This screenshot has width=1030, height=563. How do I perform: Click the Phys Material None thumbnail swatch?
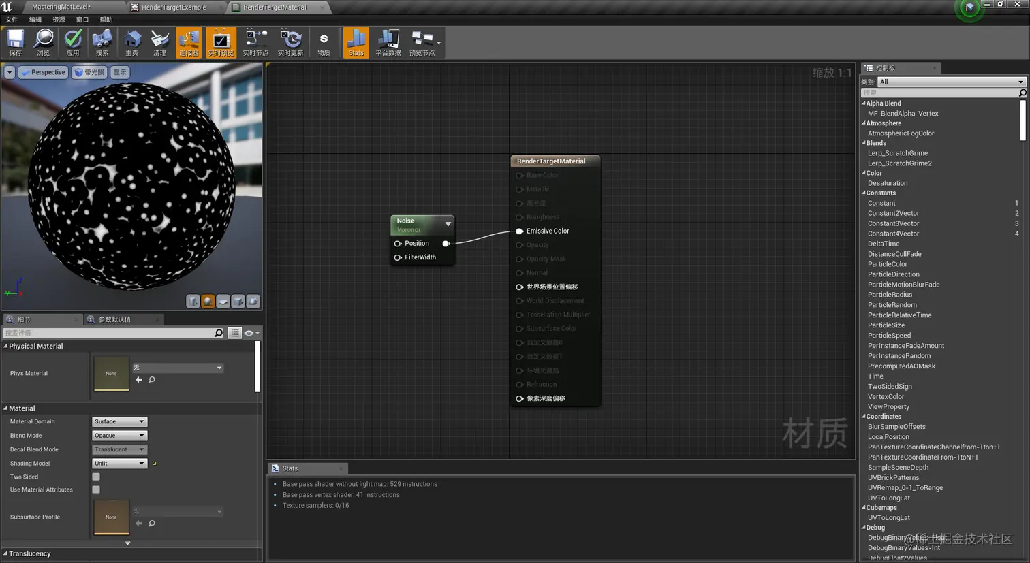pyautogui.click(x=111, y=373)
